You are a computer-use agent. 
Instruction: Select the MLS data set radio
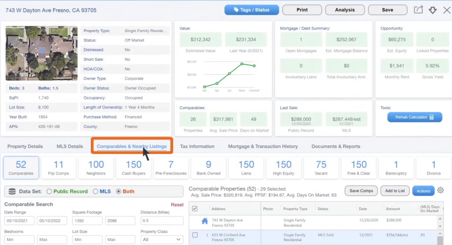pos(96,191)
